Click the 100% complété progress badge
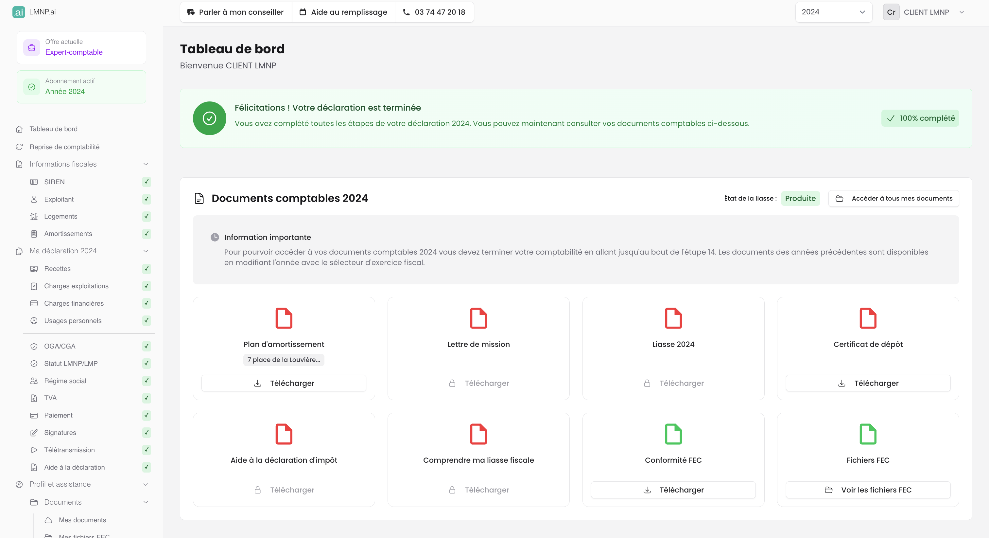The width and height of the screenshot is (989, 538). (x=920, y=118)
